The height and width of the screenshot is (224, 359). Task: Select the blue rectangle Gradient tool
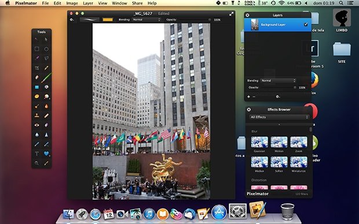(36, 87)
